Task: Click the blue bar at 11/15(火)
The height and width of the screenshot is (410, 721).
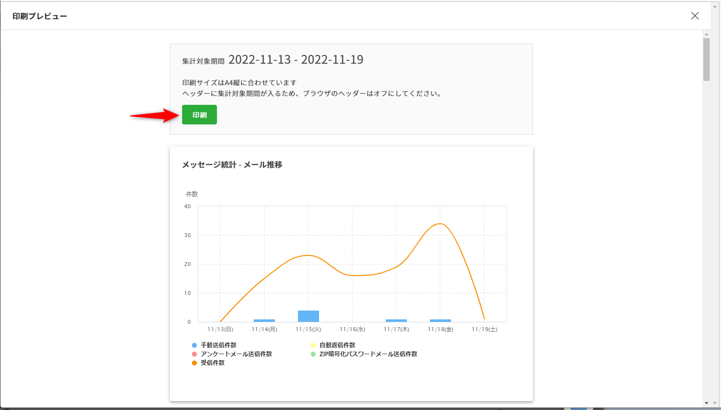Action: tap(308, 316)
